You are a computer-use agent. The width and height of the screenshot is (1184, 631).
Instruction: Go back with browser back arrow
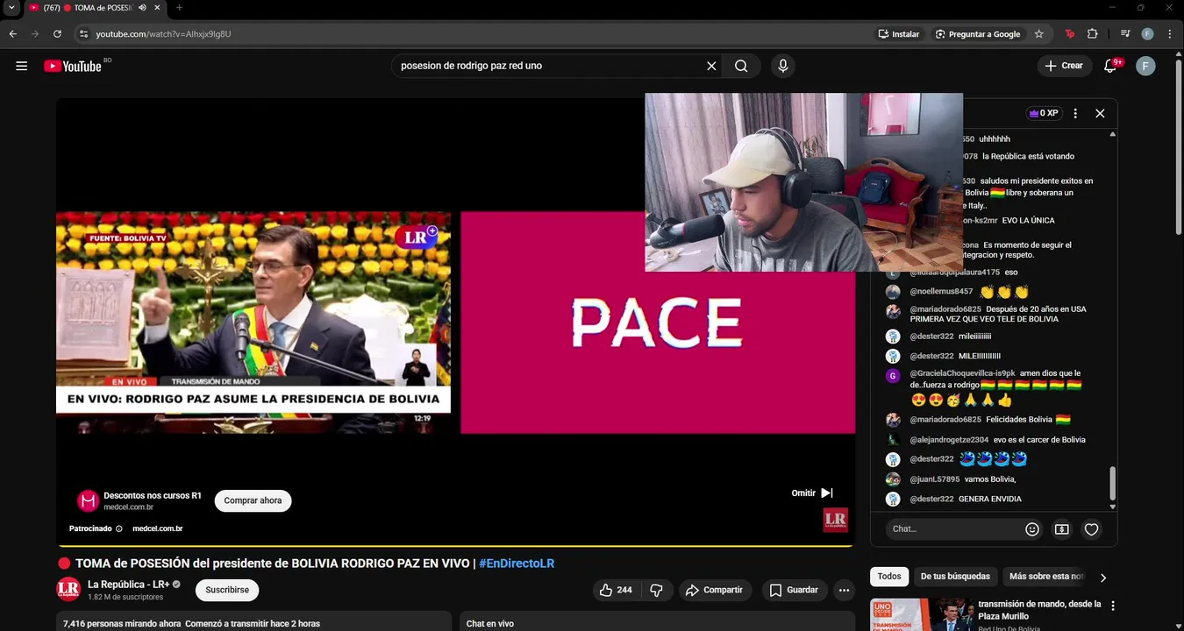[x=13, y=34]
